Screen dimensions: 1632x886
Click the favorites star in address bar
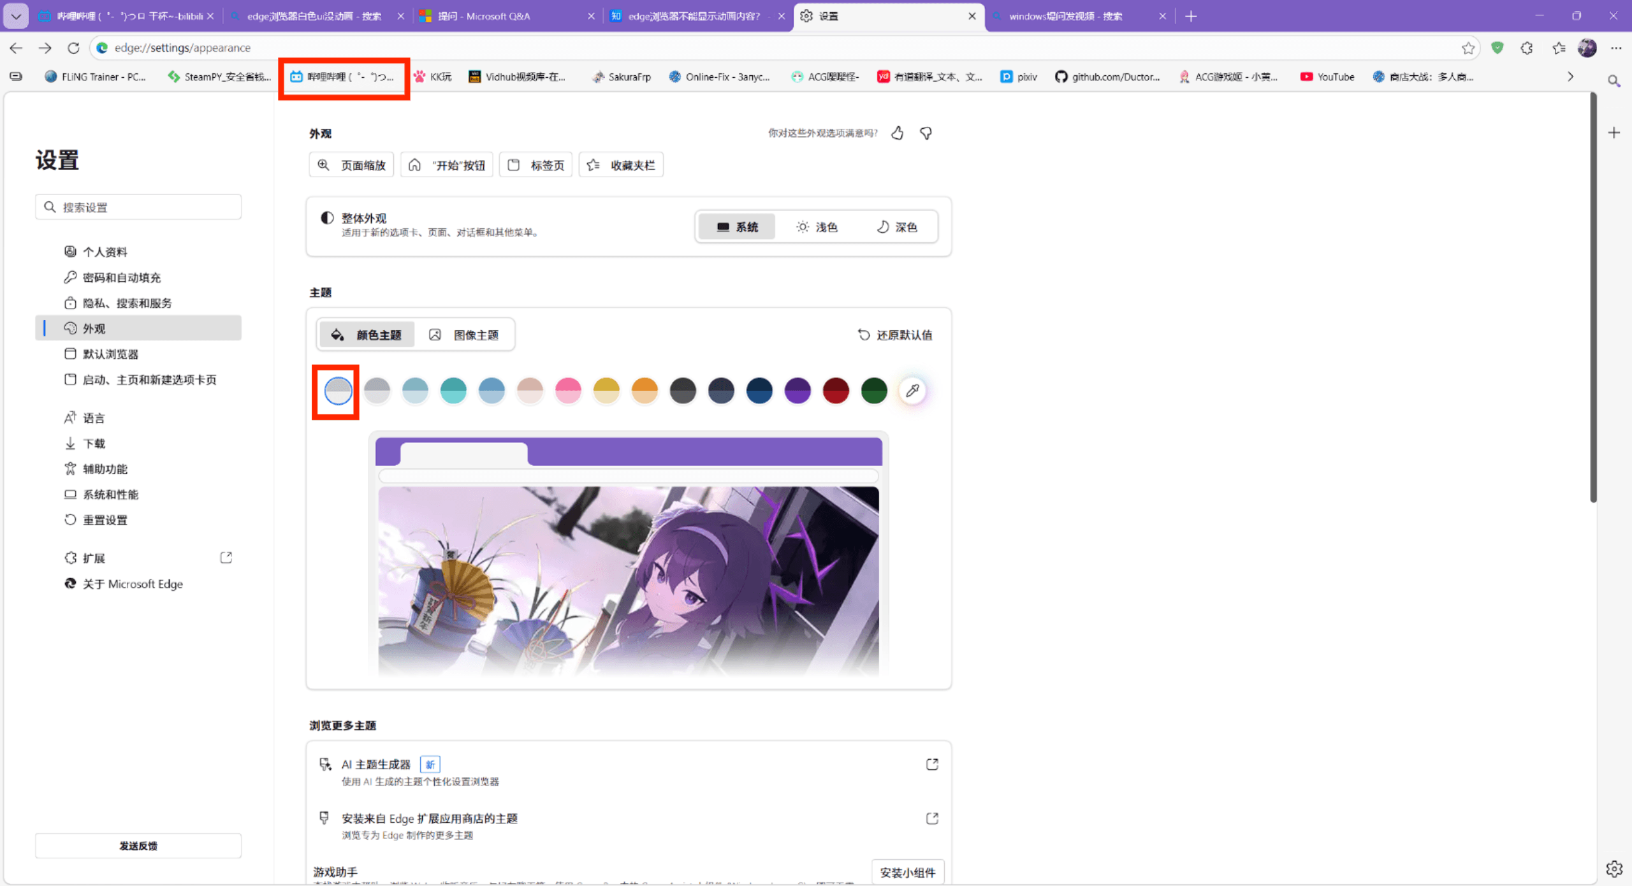[x=1468, y=48]
